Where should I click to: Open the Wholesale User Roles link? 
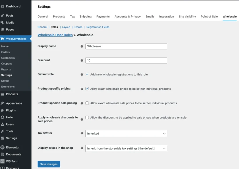point(55,35)
